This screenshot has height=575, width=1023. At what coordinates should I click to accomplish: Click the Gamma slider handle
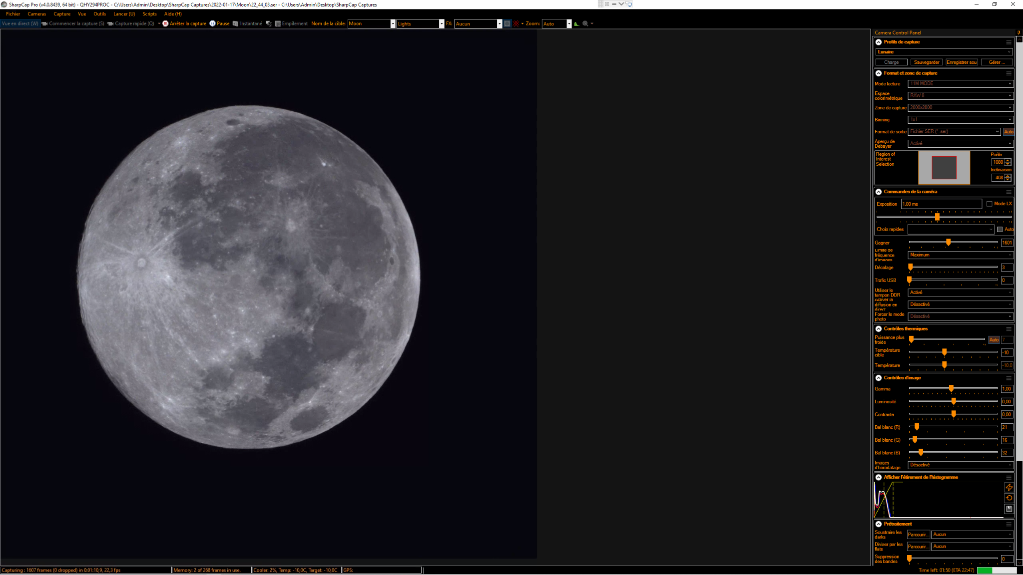951,388
